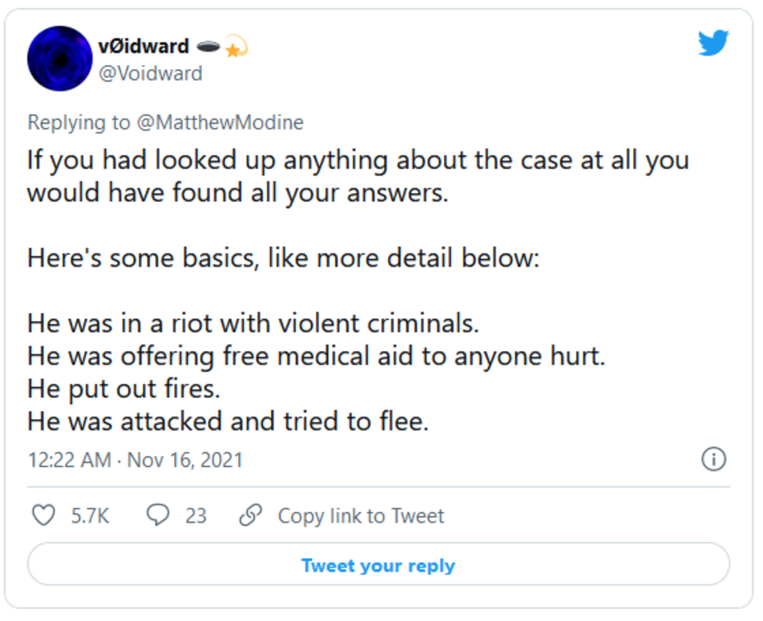Screen dimensions: 763x621
Task: Click the reply speech bubble icon
Action: (x=158, y=515)
